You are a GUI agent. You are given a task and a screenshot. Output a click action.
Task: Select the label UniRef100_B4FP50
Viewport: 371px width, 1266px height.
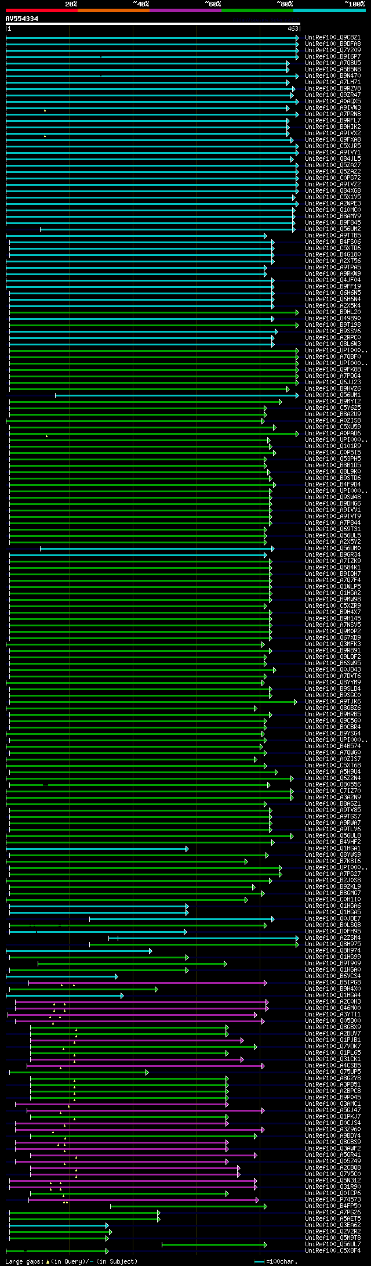pyautogui.click(x=333, y=1206)
